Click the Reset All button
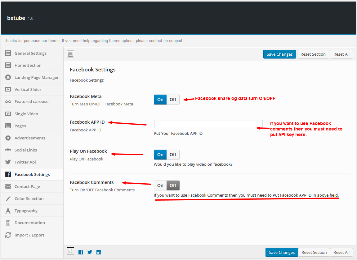This screenshot has height=260, width=357. coord(341,54)
